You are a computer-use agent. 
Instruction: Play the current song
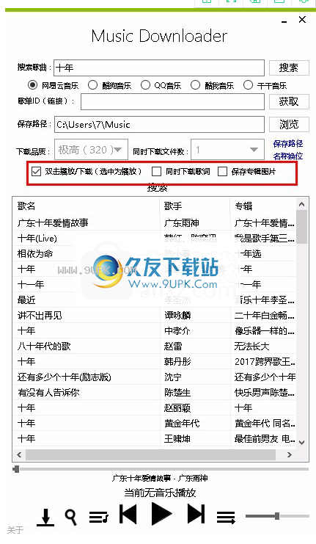pos(161,513)
